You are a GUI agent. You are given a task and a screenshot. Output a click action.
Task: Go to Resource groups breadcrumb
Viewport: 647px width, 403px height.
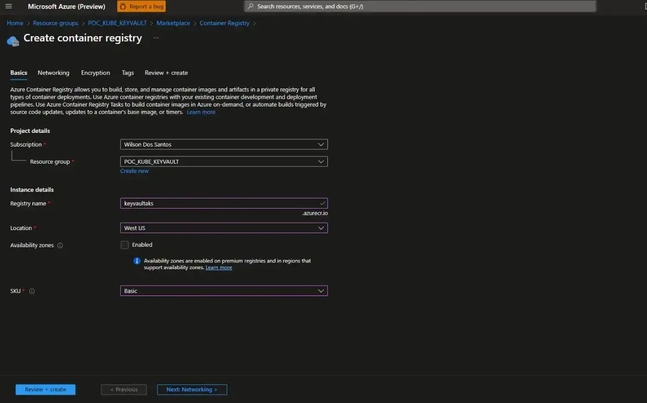click(x=56, y=23)
